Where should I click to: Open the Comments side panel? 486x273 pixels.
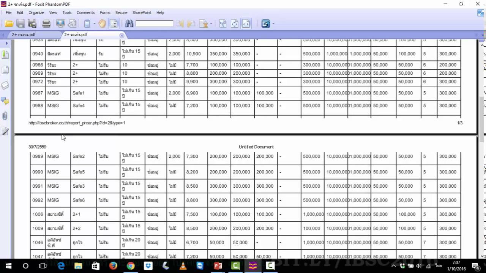pyautogui.click(x=5, y=100)
